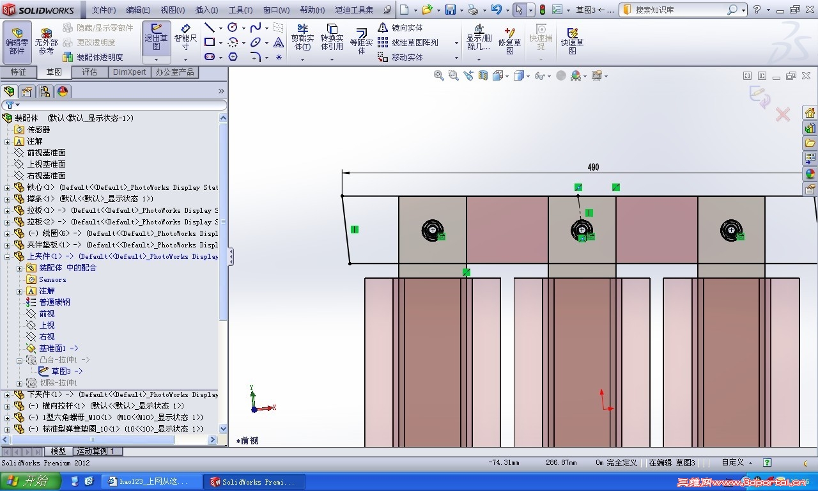Select the 智能尺寸 (Smart Dimension) tool
The image size is (818, 491).
(185, 37)
